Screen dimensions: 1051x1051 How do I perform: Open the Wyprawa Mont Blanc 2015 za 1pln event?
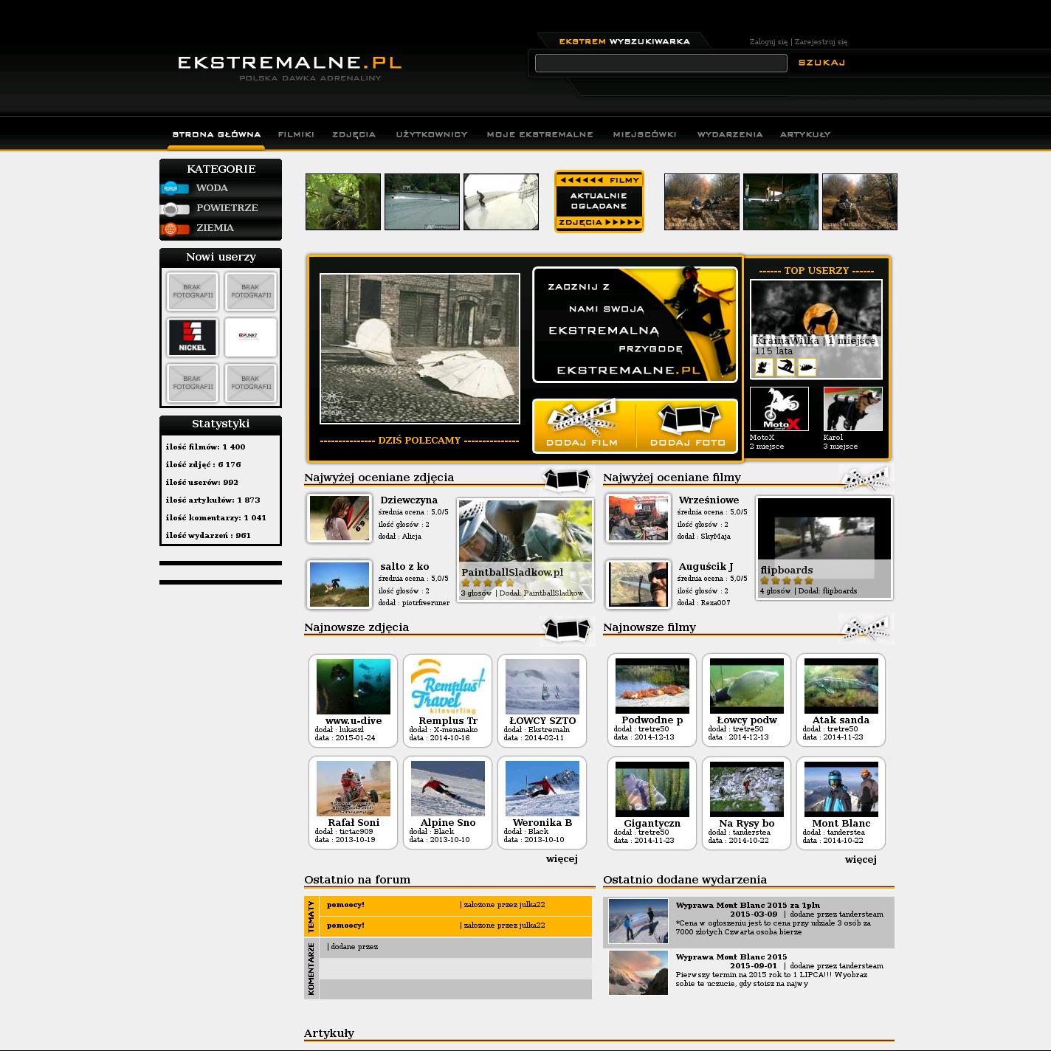point(748,905)
